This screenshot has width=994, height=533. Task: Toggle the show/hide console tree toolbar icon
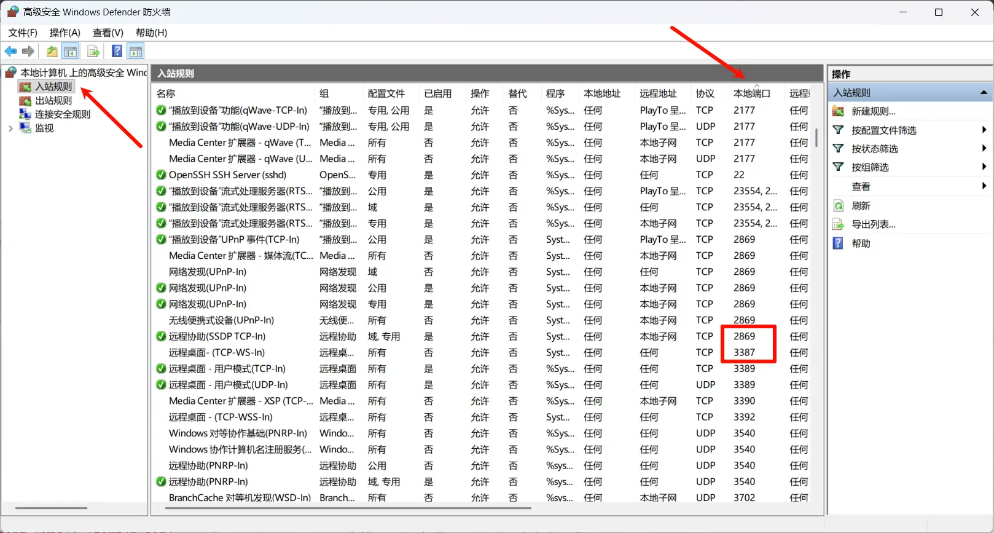pyautogui.click(x=71, y=52)
